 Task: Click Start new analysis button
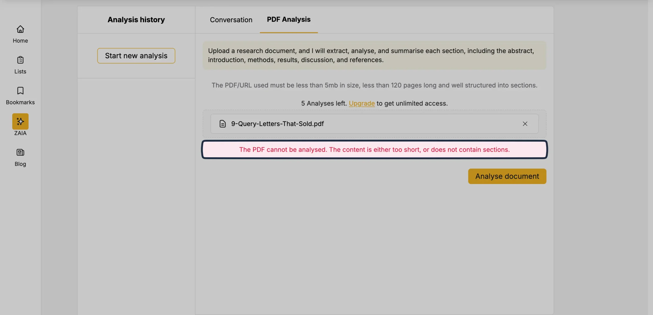click(136, 56)
